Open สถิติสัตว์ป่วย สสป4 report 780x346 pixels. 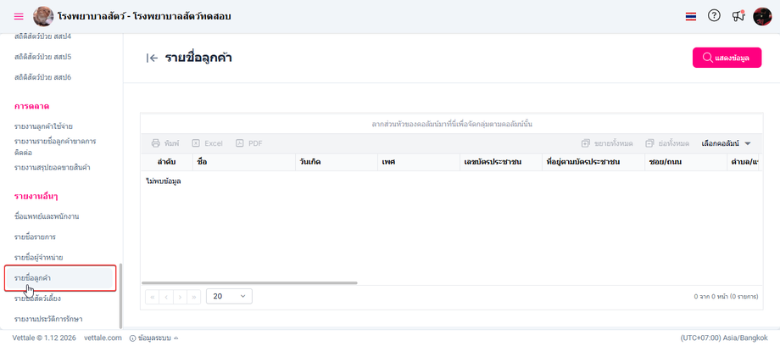pos(42,36)
